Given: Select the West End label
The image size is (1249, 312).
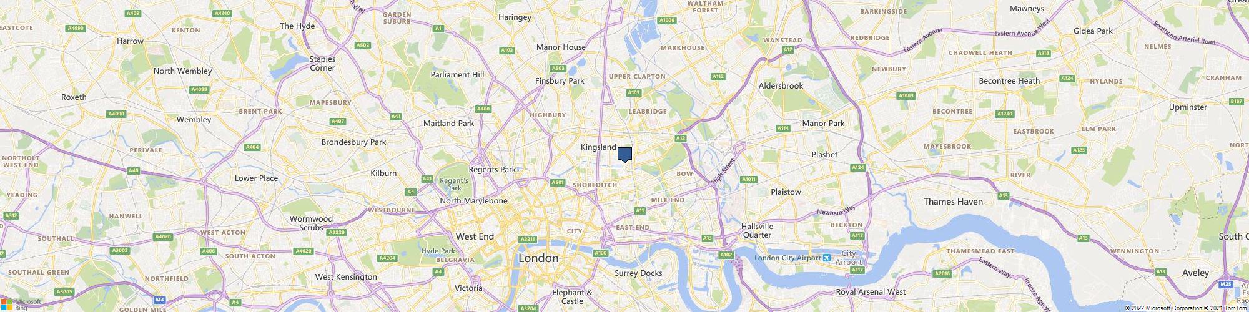Looking at the screenshot, I should pos(475,236).
